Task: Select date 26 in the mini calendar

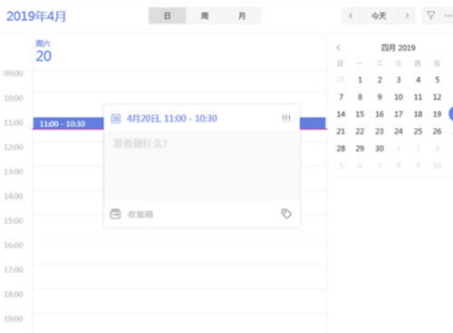Action: click(437, 132)
